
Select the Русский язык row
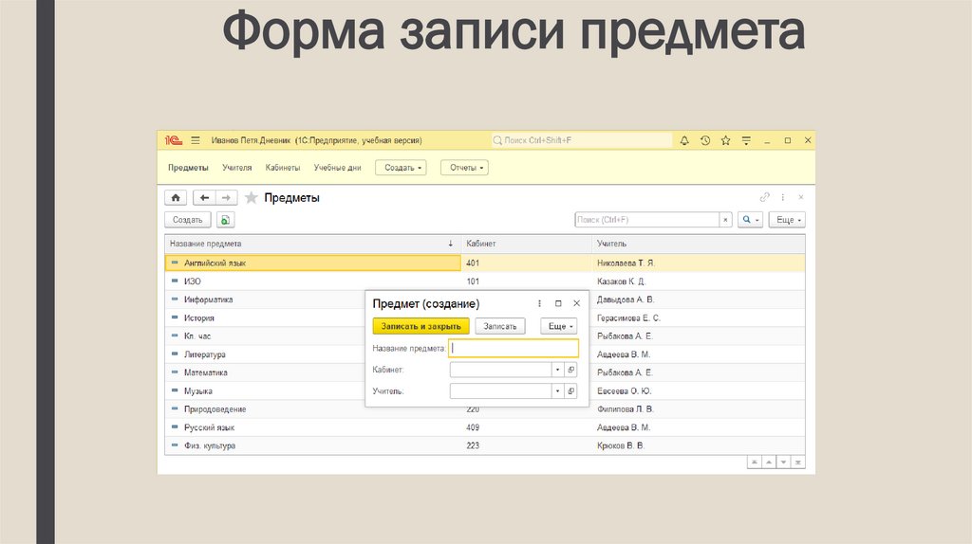point(485,427)
